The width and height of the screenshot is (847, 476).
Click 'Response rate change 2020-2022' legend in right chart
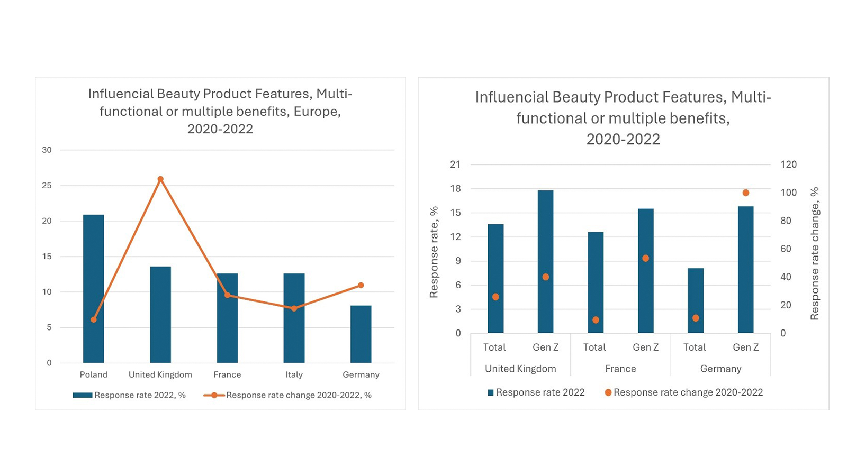[684, 392]
